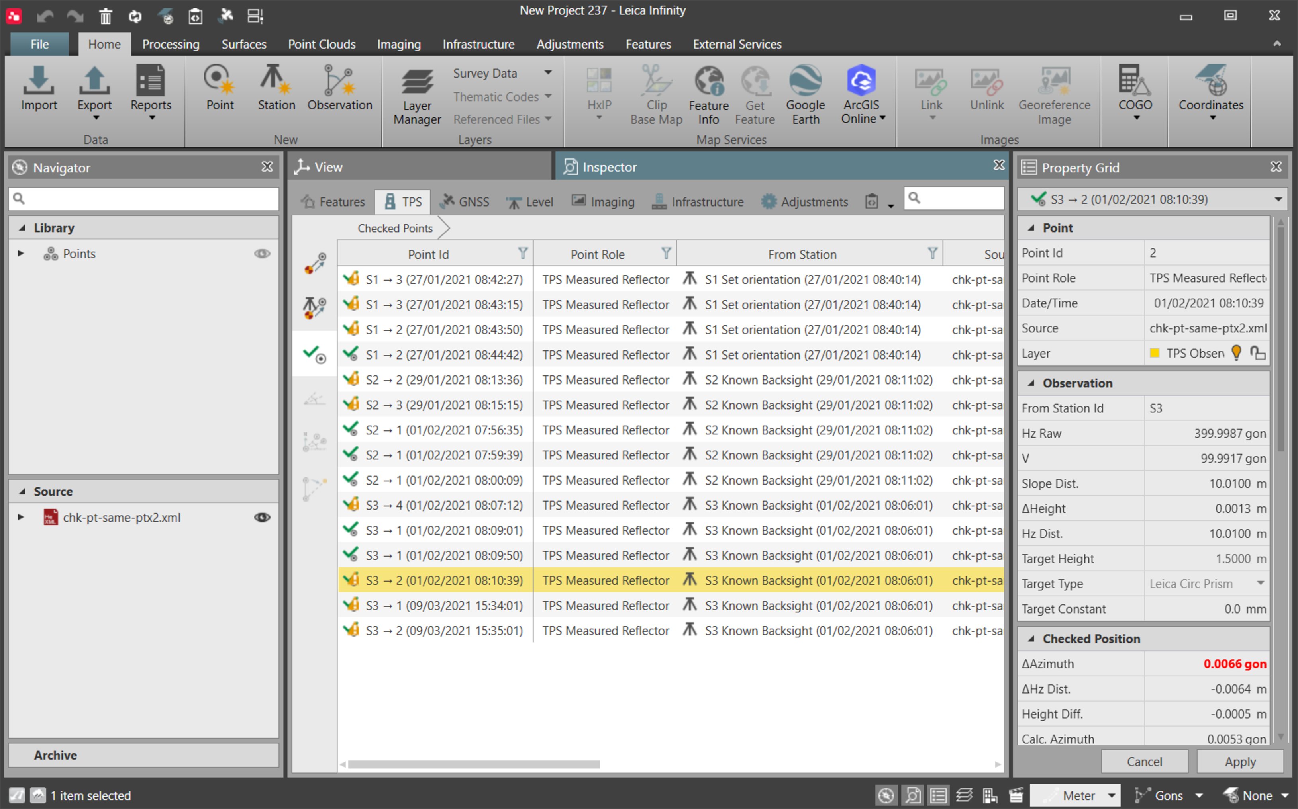
Task: Click the Navigator status bar icon
Action: 886,795
